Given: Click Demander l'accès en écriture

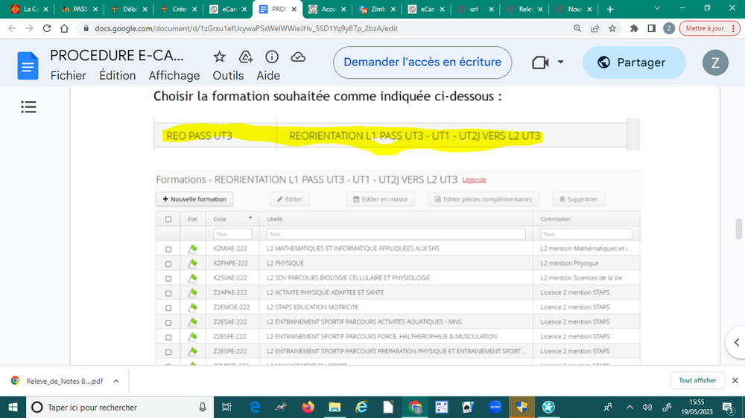Looking at the screenshot, I should [x=422, y=62].
